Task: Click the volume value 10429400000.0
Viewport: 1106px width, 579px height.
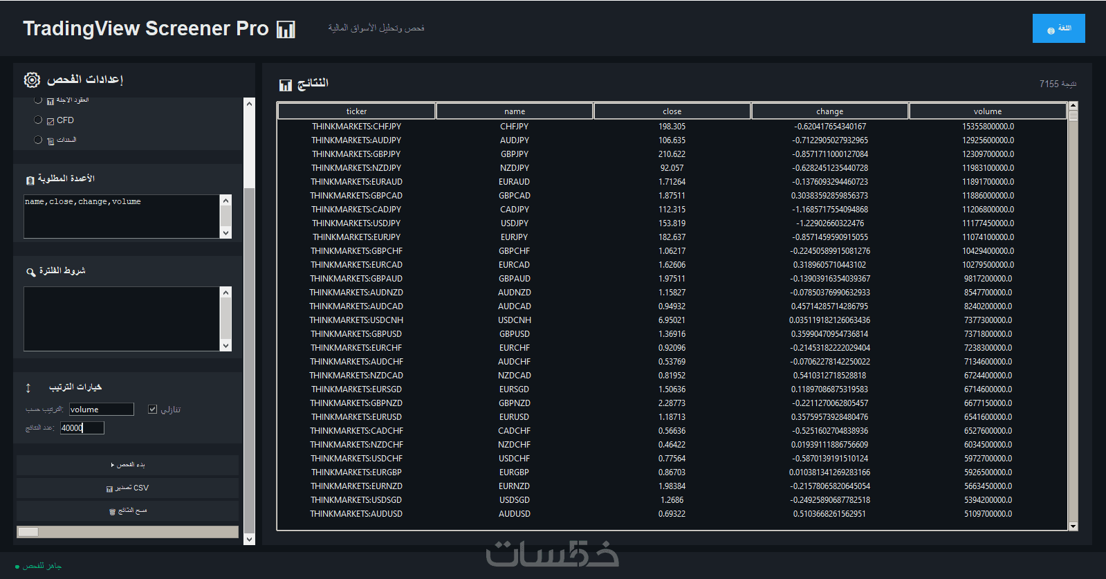Action: coord(988,251)
